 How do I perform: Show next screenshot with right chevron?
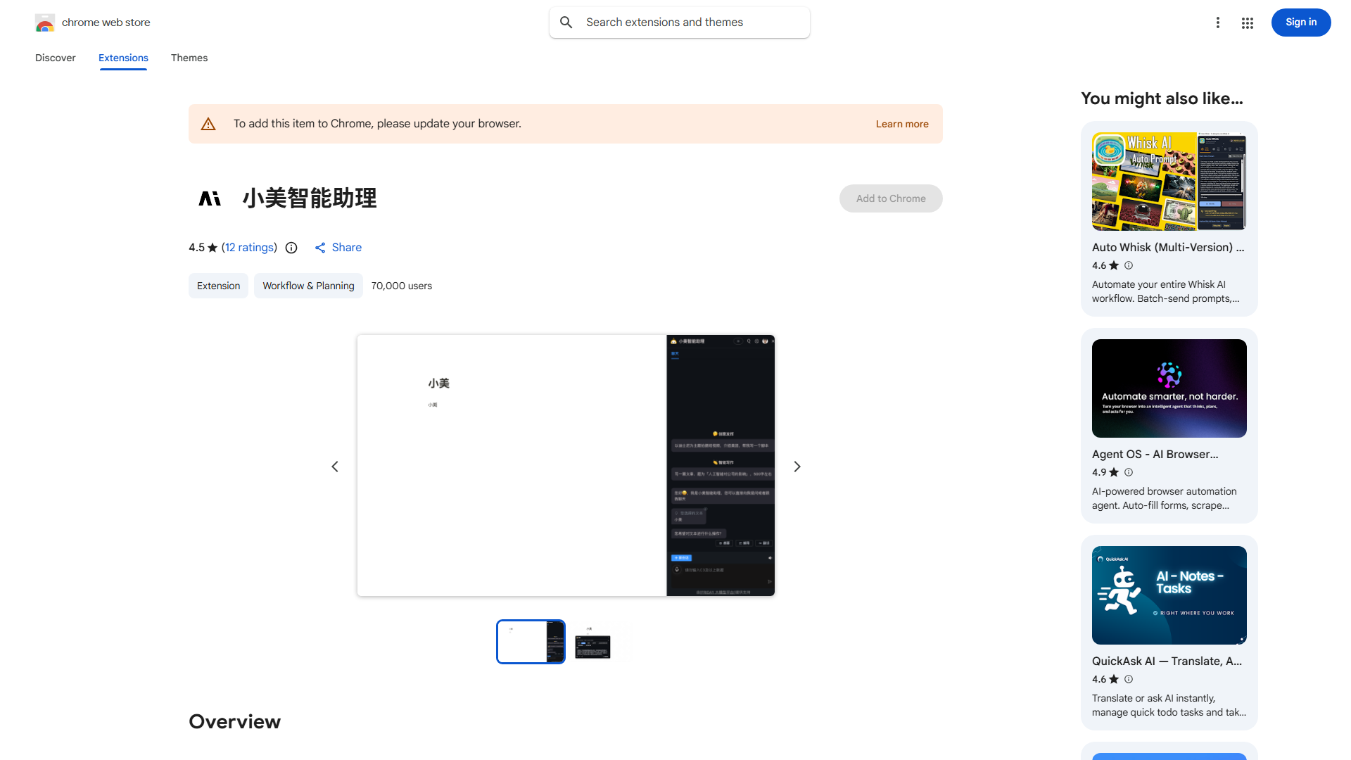(x=797, y=467)
